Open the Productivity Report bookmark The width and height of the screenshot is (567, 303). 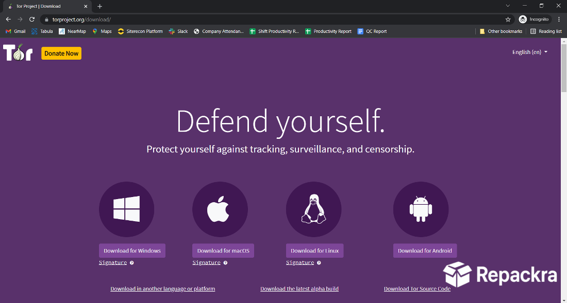pos(328,31)
